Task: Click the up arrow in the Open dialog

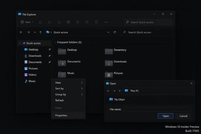Action: pyautogui.click(x=120, y=91)
